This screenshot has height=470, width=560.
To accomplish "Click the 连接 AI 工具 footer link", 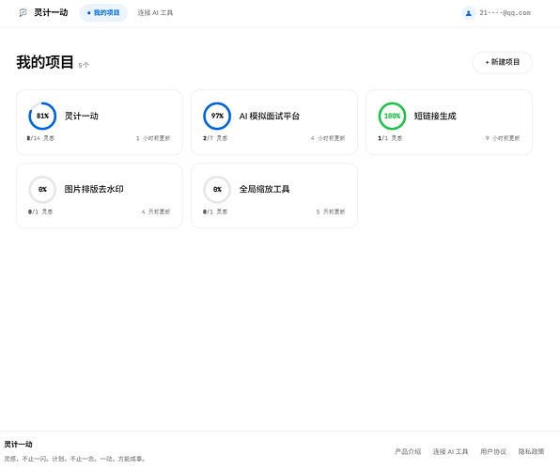I will [x=450, y=451].
